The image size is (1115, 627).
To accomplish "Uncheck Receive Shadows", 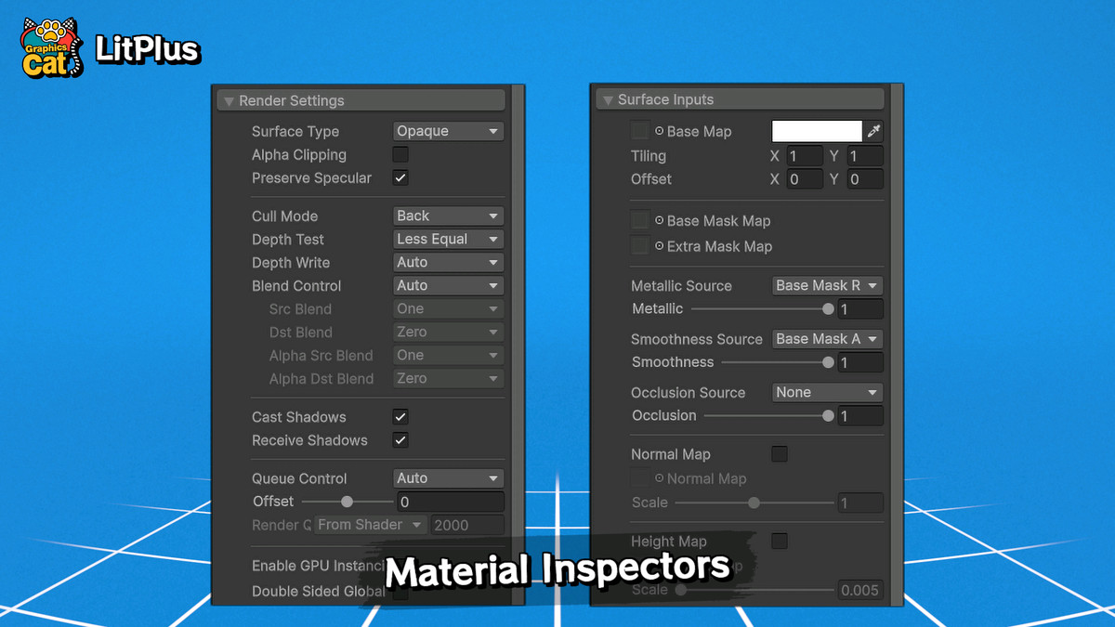I will (400, 440).
